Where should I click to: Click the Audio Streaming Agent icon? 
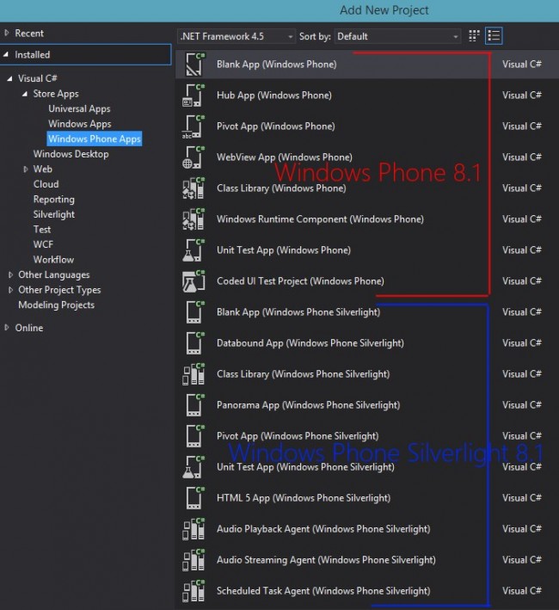pos(194,560)
